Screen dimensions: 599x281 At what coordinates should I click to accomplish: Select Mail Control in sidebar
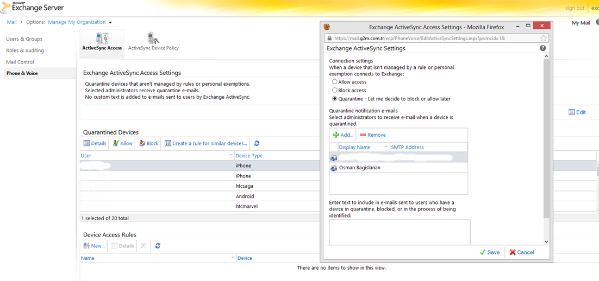[x=20, y=62]
